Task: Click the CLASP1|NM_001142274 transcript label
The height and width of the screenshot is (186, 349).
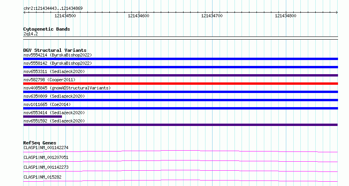Action: click(x=46, y=148)
